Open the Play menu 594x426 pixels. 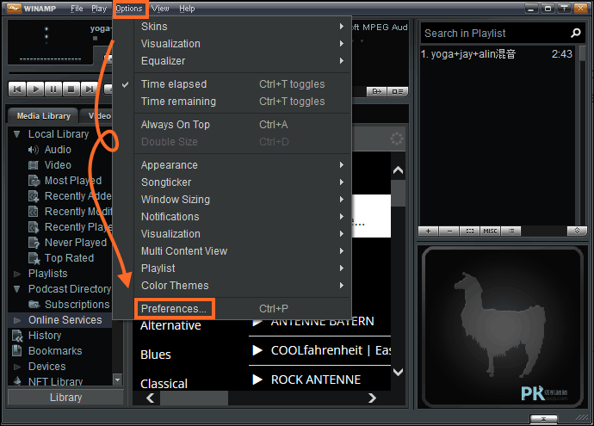(x=99, y=9)
